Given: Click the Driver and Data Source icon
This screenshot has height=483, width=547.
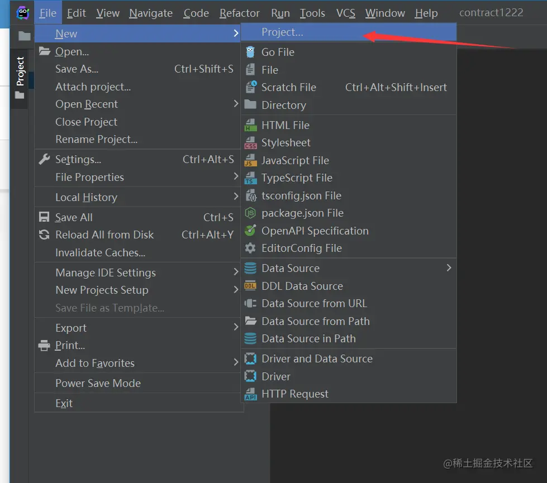Looking at the screenshot, I should (x=250, y=358).
